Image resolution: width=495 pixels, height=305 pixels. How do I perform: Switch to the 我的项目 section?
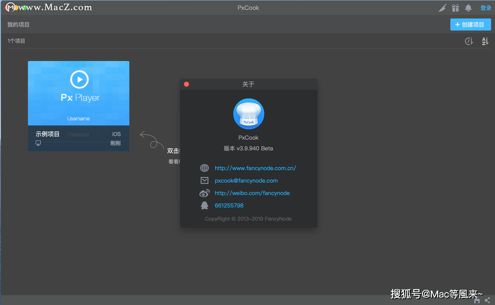[x=18, y=24]
